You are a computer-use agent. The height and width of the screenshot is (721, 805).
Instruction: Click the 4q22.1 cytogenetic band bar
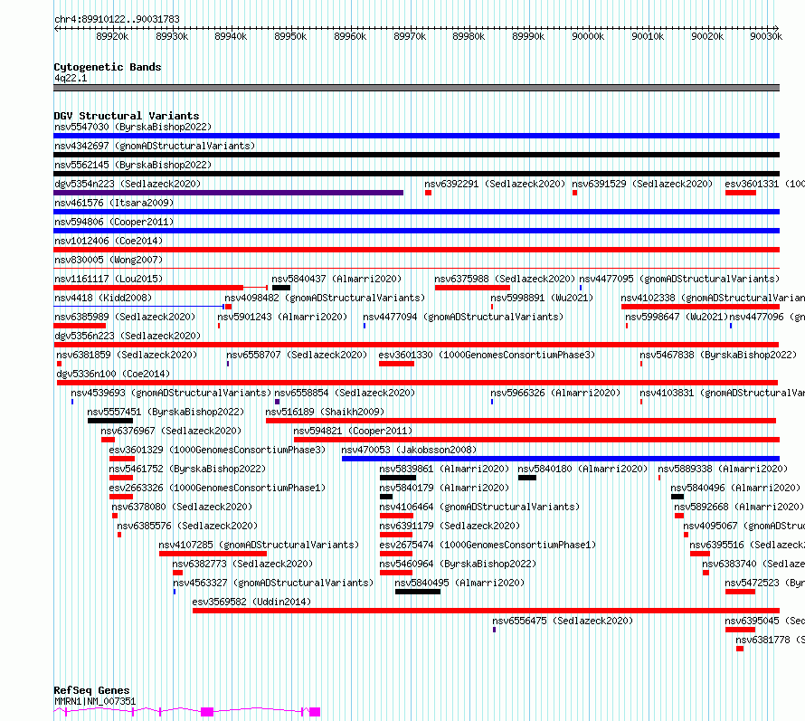416,88
